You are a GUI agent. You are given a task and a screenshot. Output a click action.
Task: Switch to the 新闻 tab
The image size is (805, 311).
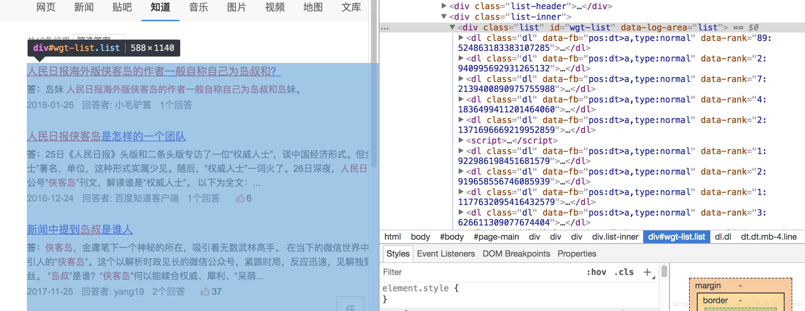[x=84, y=7]
